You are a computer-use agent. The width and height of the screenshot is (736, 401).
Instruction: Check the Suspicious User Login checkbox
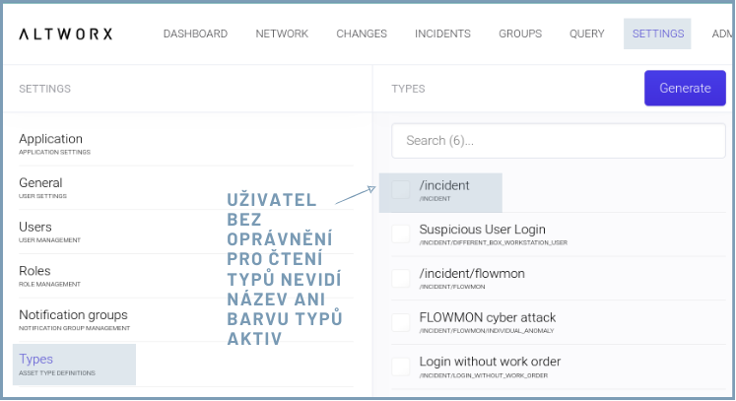click(x=401, y=234)
